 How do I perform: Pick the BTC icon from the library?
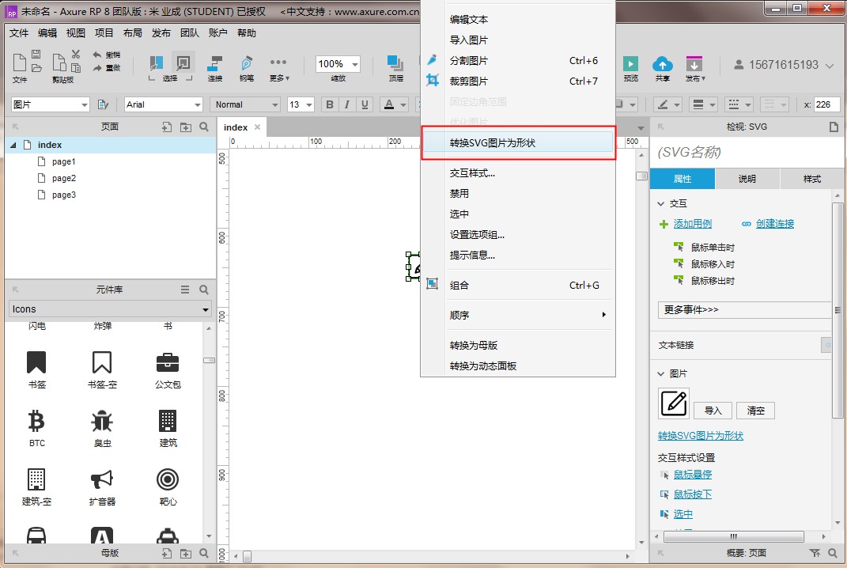click(37, 420)
